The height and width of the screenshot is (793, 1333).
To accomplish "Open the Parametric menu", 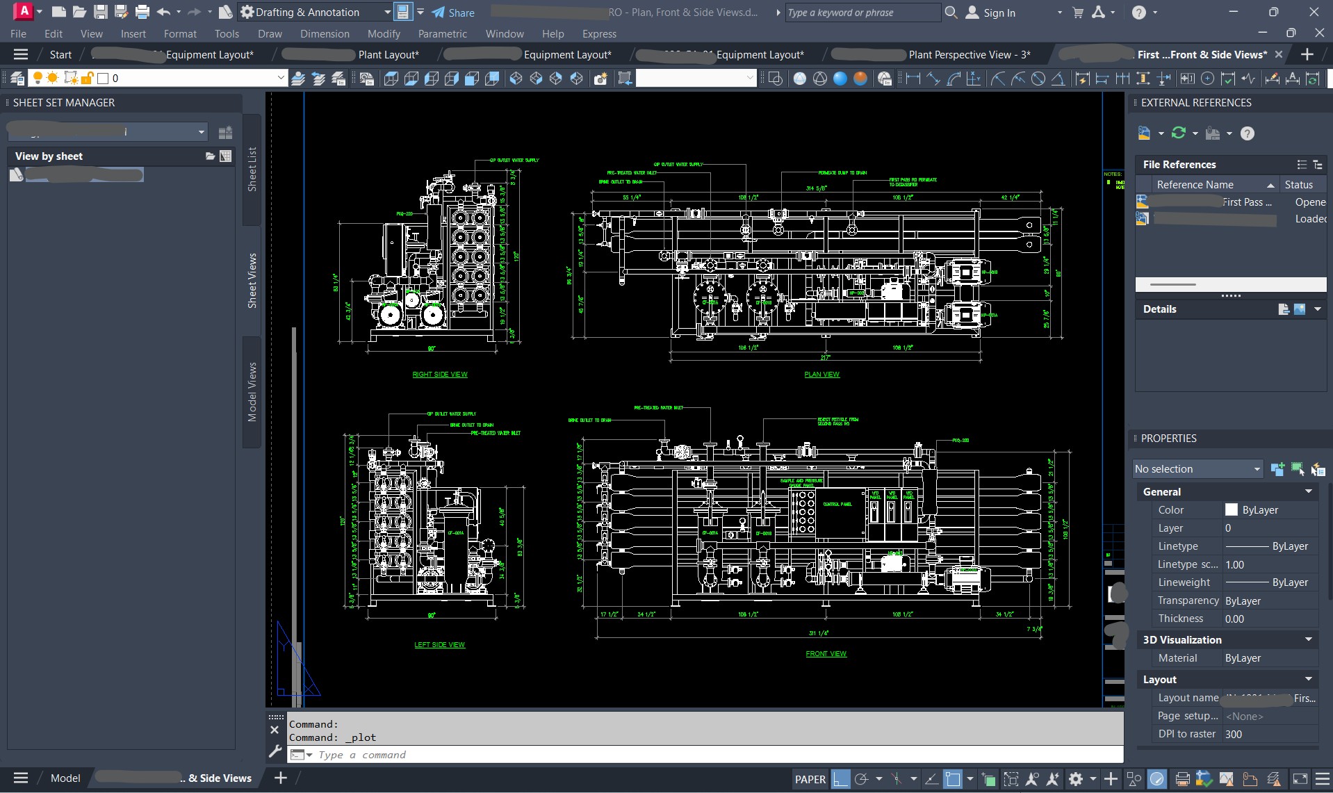I will (442, 33).
